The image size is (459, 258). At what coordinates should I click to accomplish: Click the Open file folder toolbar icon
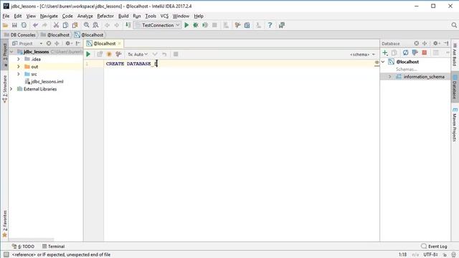pyautogui.click(x=5, y=25)
